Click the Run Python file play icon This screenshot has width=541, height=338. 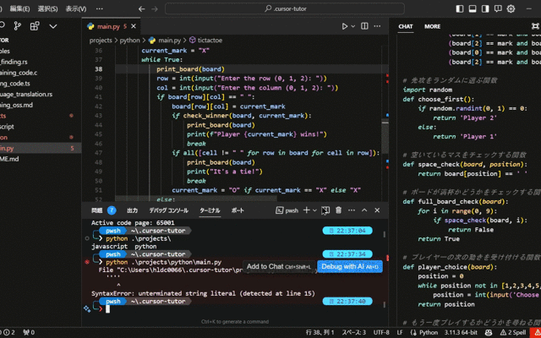[345, 26]
